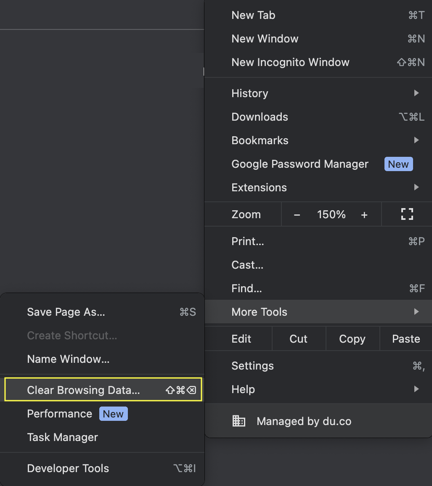
Task: Expand the Extensions submenu arrow
Action: coord(416,187)
